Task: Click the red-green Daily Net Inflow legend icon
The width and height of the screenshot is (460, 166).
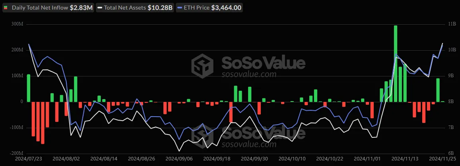Action: coord(6,8)
